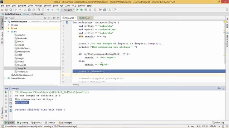Image resolution: width=229 pixels, height=128 pixels.
Task: Click the Cut scissors icon
Action: point(25,10)
